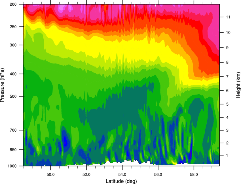Select the 200 pressure tick label
The height and width of the screenshot is (184, 241).
point(13,4)
